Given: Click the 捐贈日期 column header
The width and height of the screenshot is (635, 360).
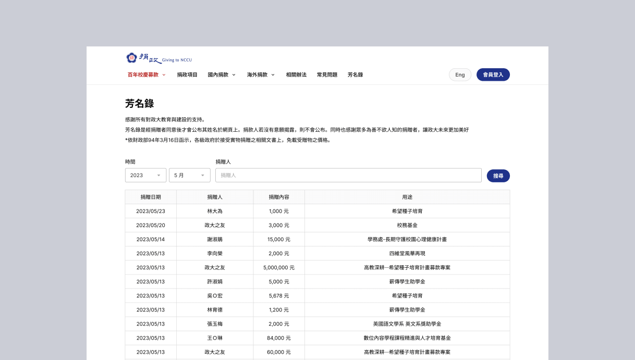Looking at the screenshot, I should [151, 197].
